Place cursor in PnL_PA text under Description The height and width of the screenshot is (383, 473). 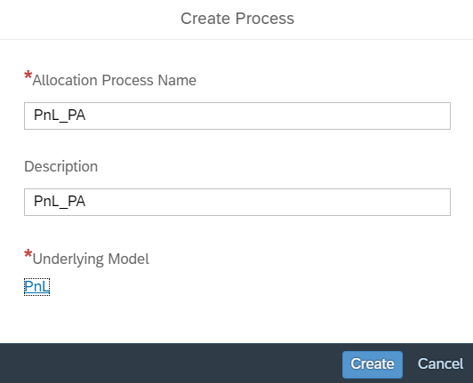pyautogui.click(x=60, y=202)
